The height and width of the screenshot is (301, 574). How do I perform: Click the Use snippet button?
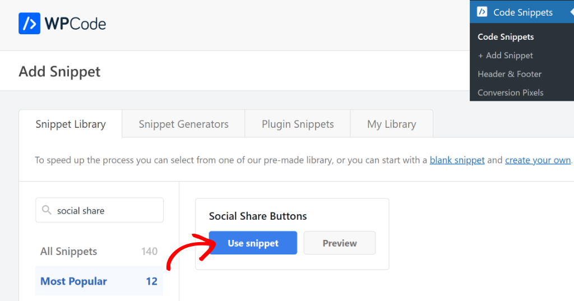253,243
